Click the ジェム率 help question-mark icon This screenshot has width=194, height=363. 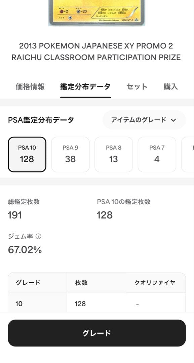click(39, 236)
